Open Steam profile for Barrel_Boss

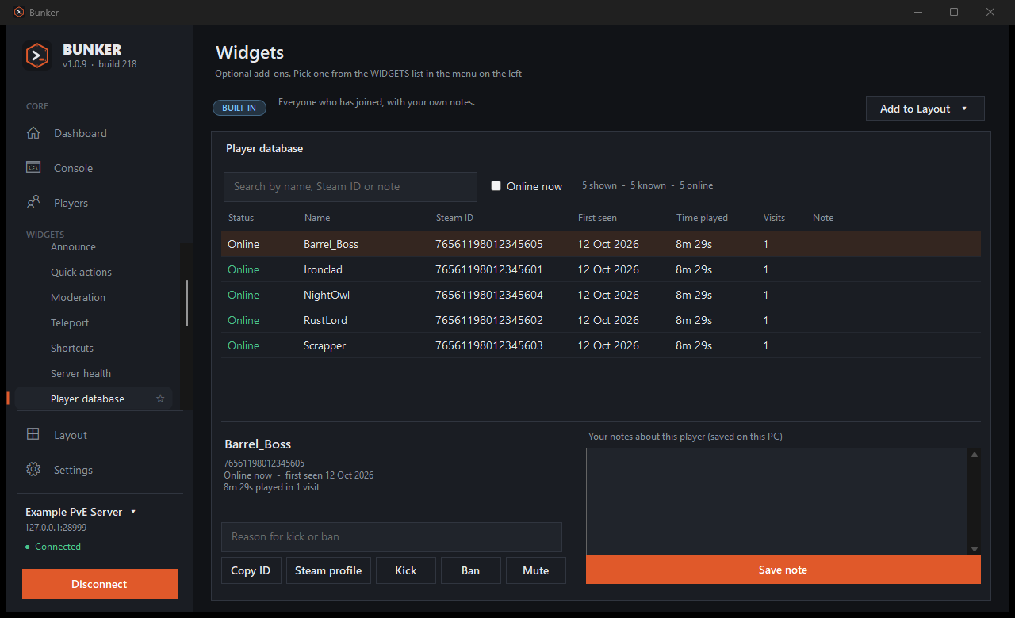(x=328, y=570)
